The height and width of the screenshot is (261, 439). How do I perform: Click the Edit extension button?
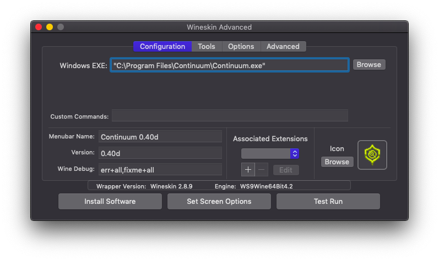pos(286,170)
